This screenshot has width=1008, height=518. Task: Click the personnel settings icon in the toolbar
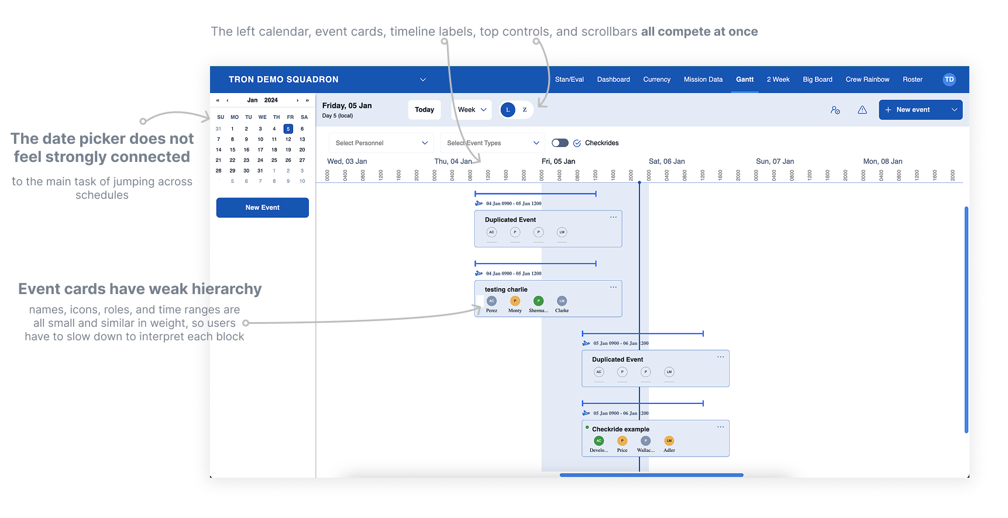click(x=835, y=110)
